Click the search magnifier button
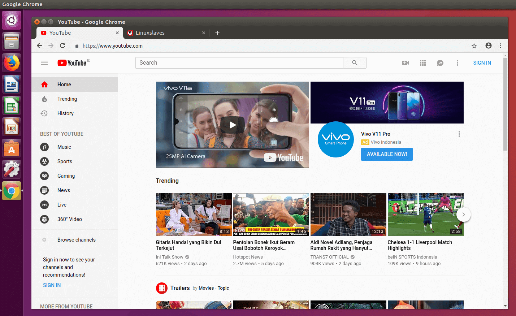 (355, 63)
